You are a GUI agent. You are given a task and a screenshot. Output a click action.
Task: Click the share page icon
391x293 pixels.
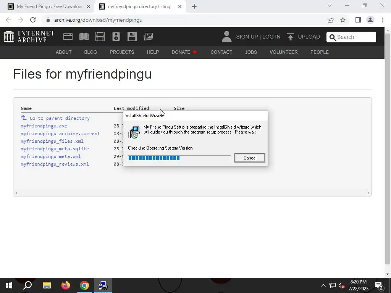331,20
